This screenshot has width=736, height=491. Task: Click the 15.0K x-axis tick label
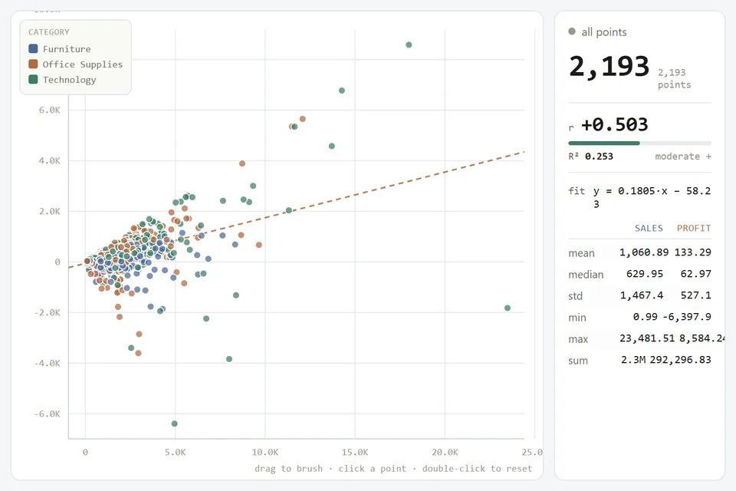[x=355, y=453]
